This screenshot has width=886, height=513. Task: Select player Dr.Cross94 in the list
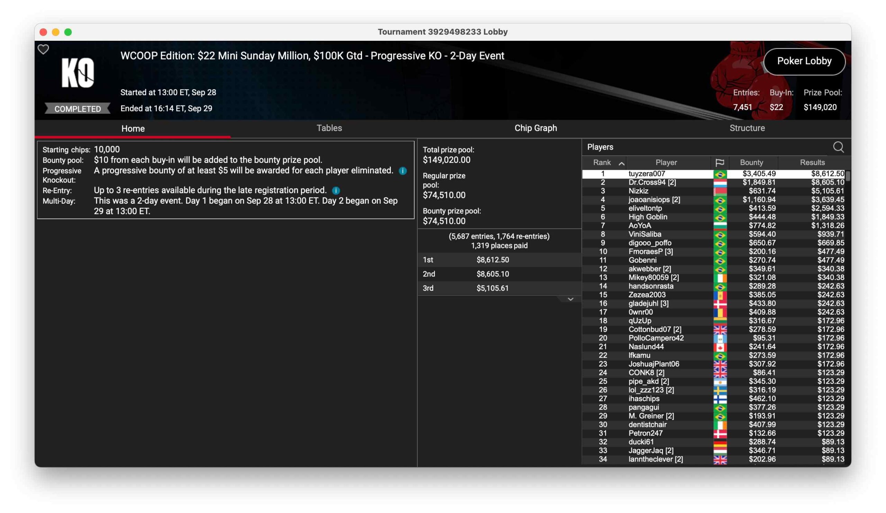click(x=652, y=182)
